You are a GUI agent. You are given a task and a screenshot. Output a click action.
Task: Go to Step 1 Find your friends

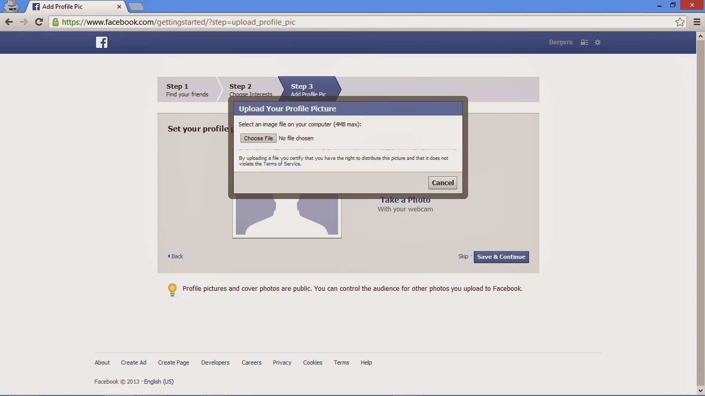coord(187,90)
